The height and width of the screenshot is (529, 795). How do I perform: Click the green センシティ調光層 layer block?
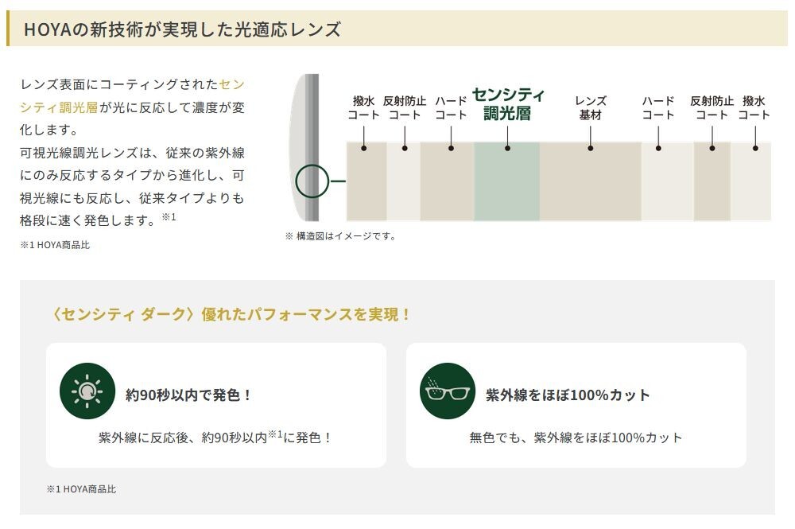506,181
